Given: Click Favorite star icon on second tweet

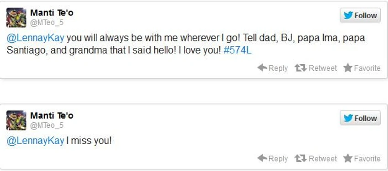Looking at the screenshot, I should (348, 158).
